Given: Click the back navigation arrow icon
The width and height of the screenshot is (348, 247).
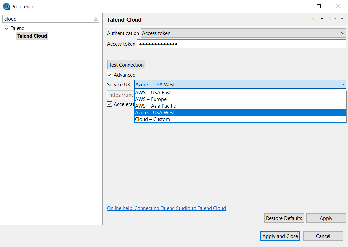Looking at the screenshot, I should coord(315,19).
